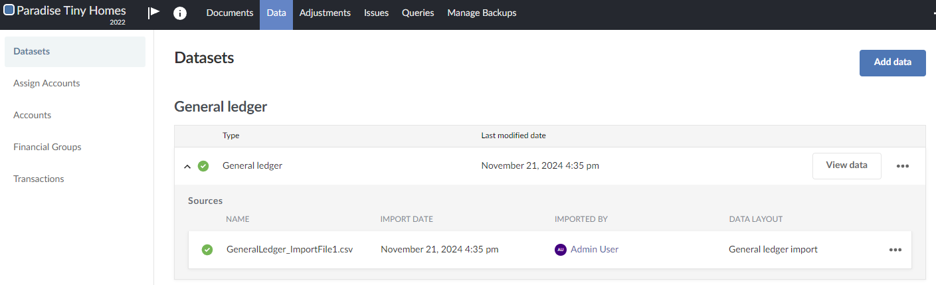This screenshot has height=285, width=936.
Task: Go to the Issues tab
Action: (x=376, y=13)
